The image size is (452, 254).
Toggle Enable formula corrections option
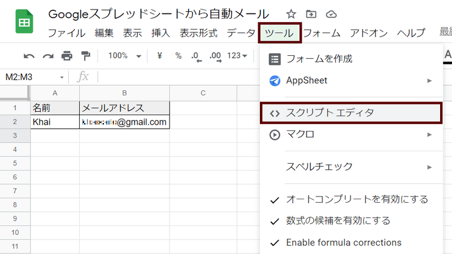[x=351, y=243]
